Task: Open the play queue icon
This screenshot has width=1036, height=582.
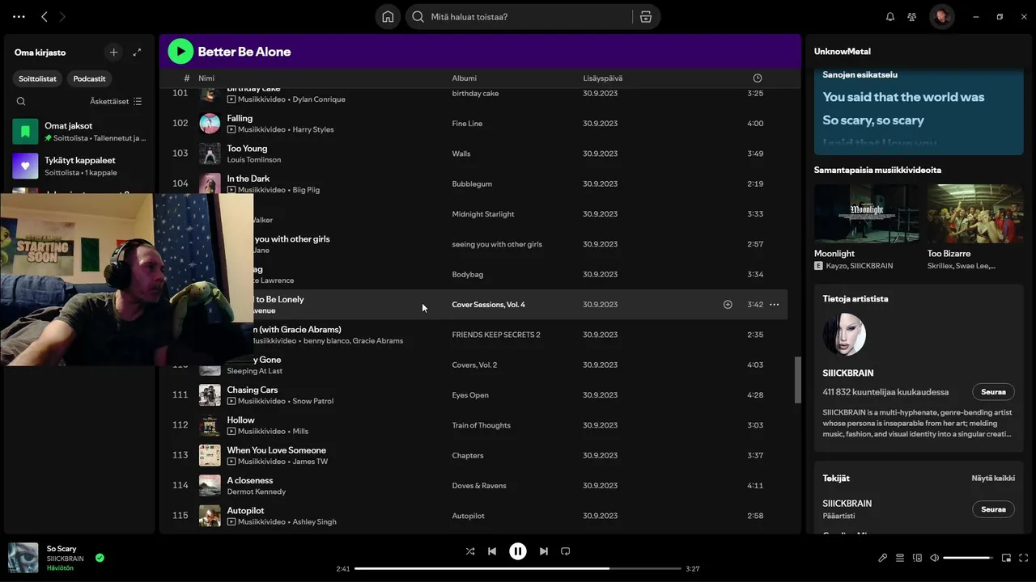Action: coord(900,558)
